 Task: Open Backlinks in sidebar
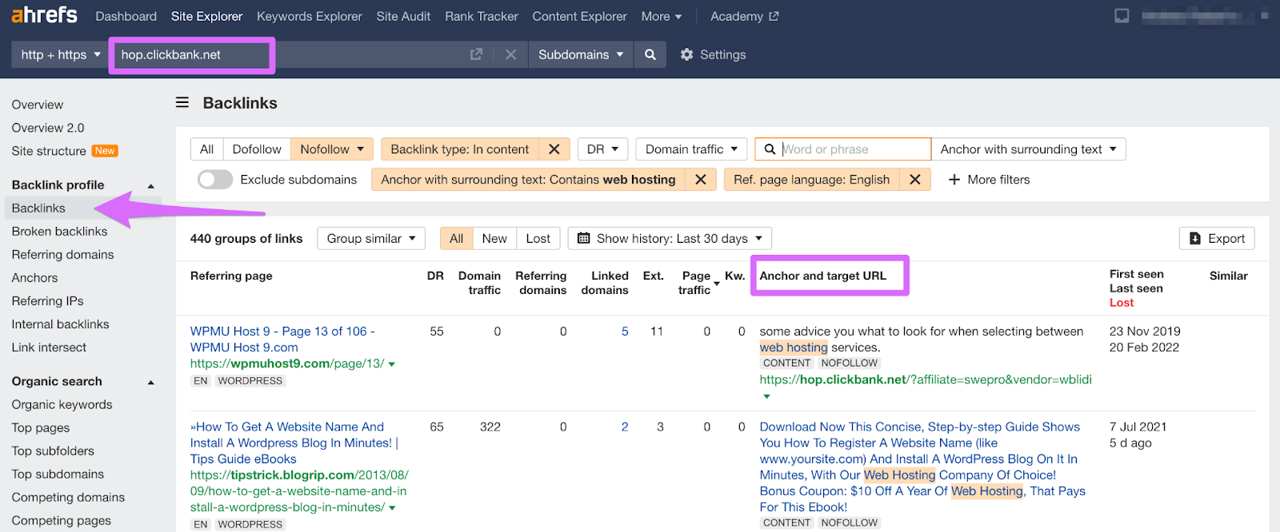(38, 208)
